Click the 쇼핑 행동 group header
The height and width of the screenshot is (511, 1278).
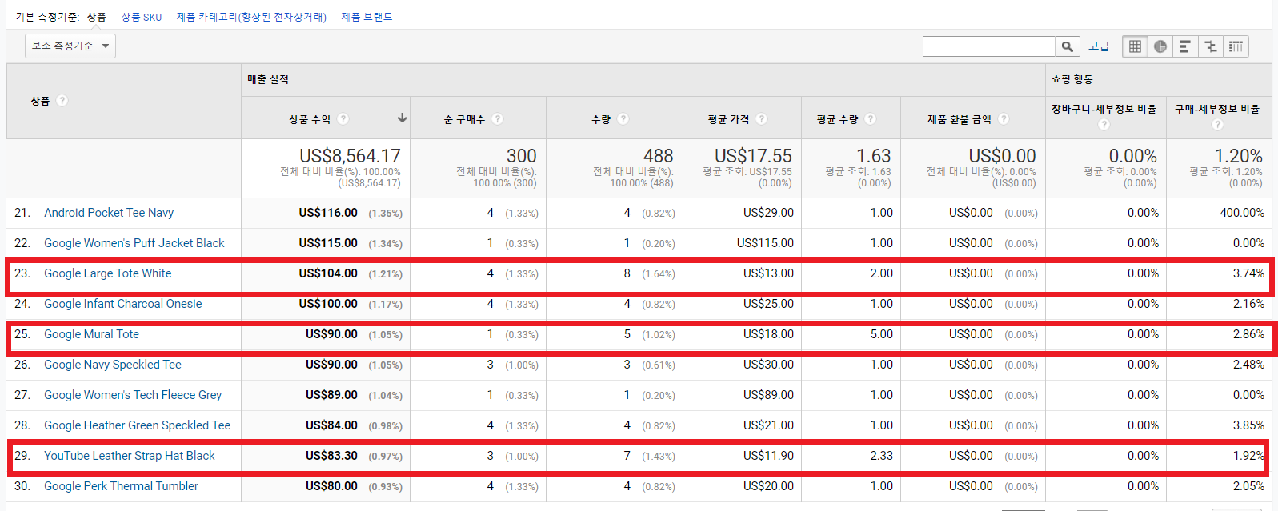(1072, 79)
